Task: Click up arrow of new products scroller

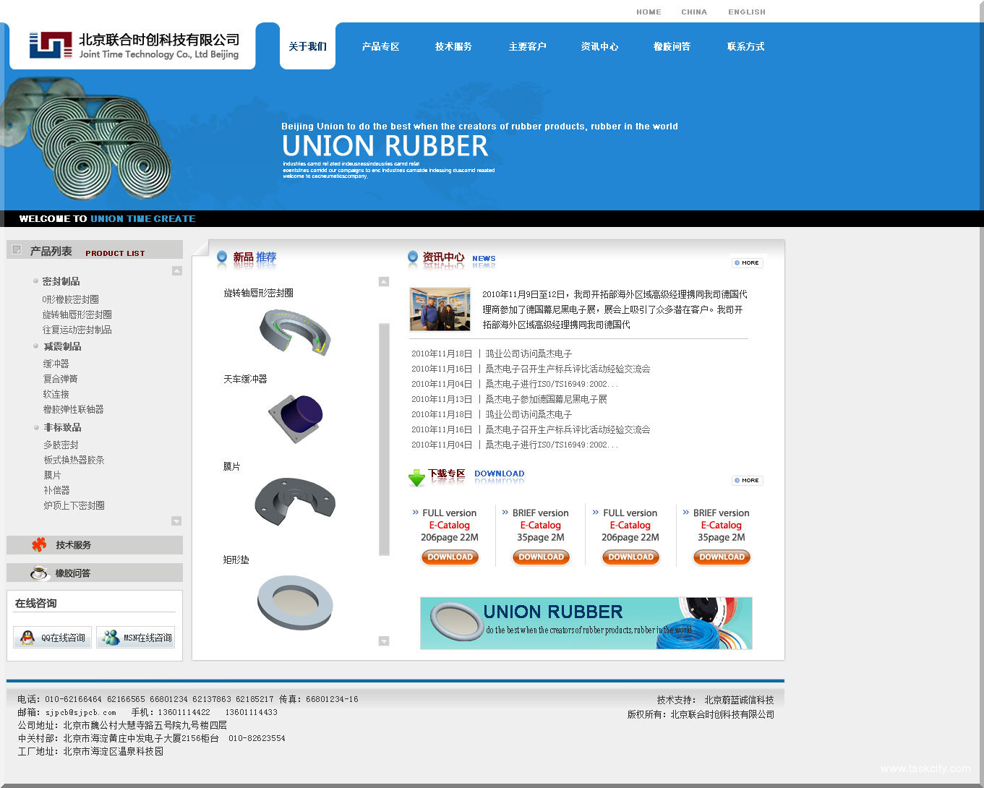Action: click(x=384, y=282)
